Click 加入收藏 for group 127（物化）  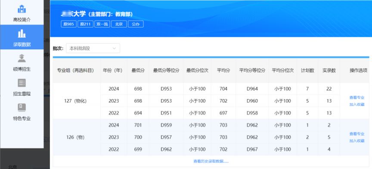click(x=356, y=105)
